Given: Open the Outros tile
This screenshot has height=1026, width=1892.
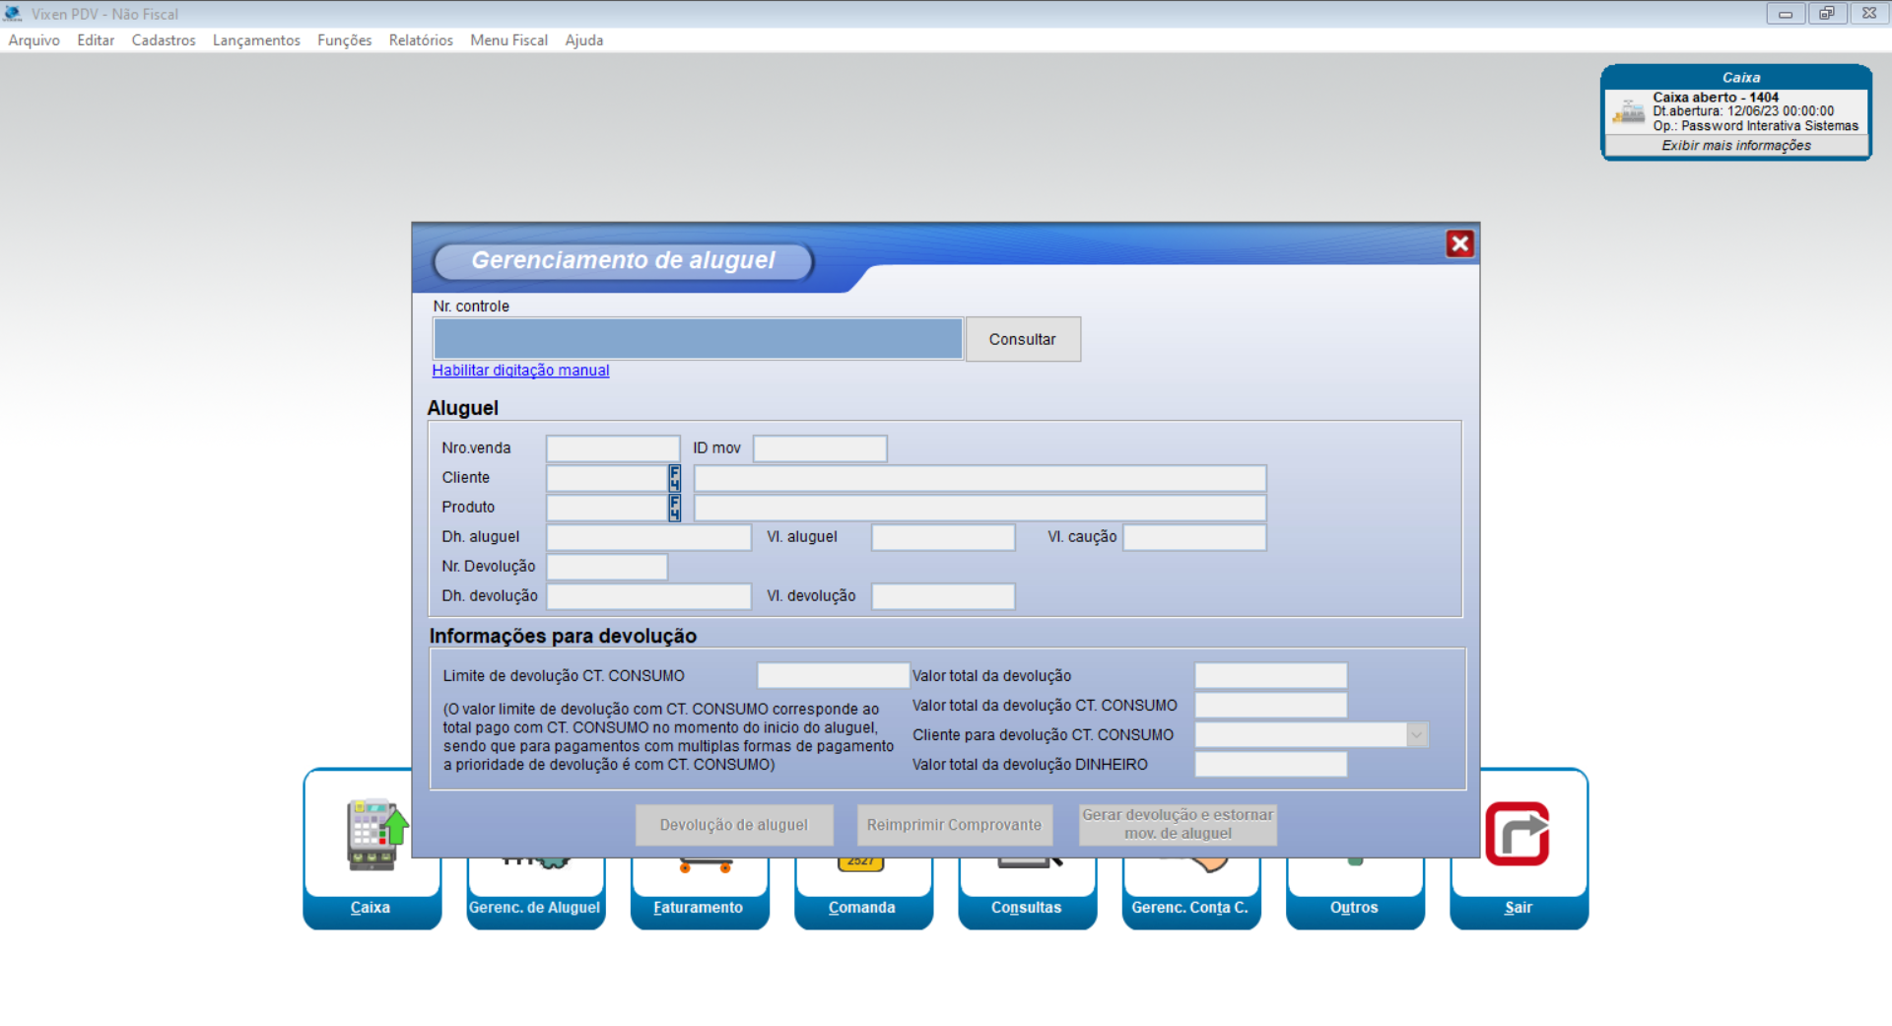Looking at the screenshot, I should [x=1354, y=907].
